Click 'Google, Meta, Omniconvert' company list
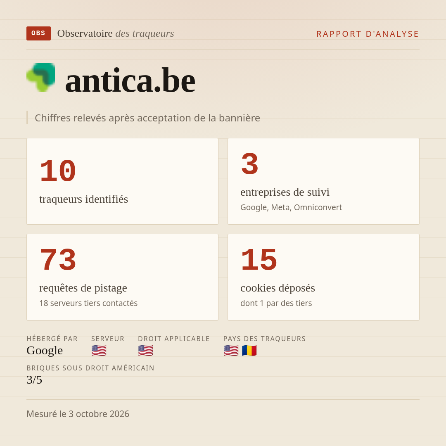446x446 pixels. [x=291, y=207]
